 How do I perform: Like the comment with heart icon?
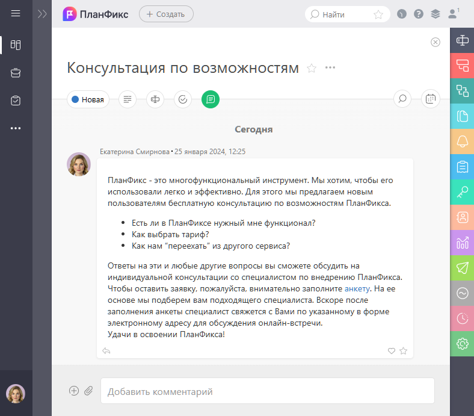[392, 350]
